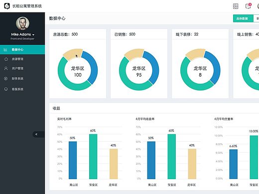Image resolution: width=259 pixels, height=194 pixels.
Task: Click the 宝安区 60% bar in 实时毛利率
Action: point(93,157)
